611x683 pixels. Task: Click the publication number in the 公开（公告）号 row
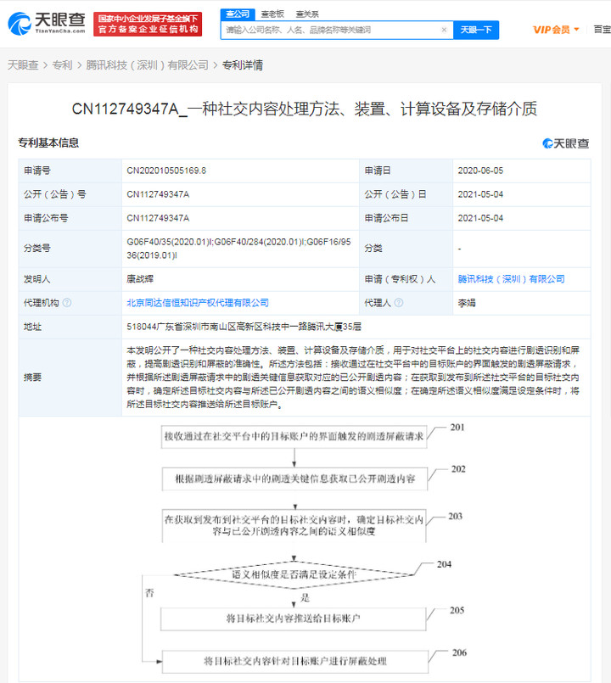pos(158,194)
